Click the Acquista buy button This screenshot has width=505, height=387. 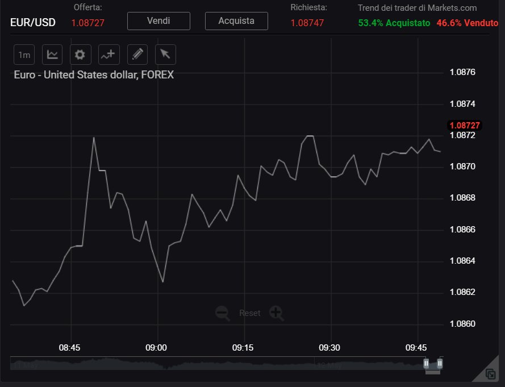pyautogui.click(x=236, y=21)
